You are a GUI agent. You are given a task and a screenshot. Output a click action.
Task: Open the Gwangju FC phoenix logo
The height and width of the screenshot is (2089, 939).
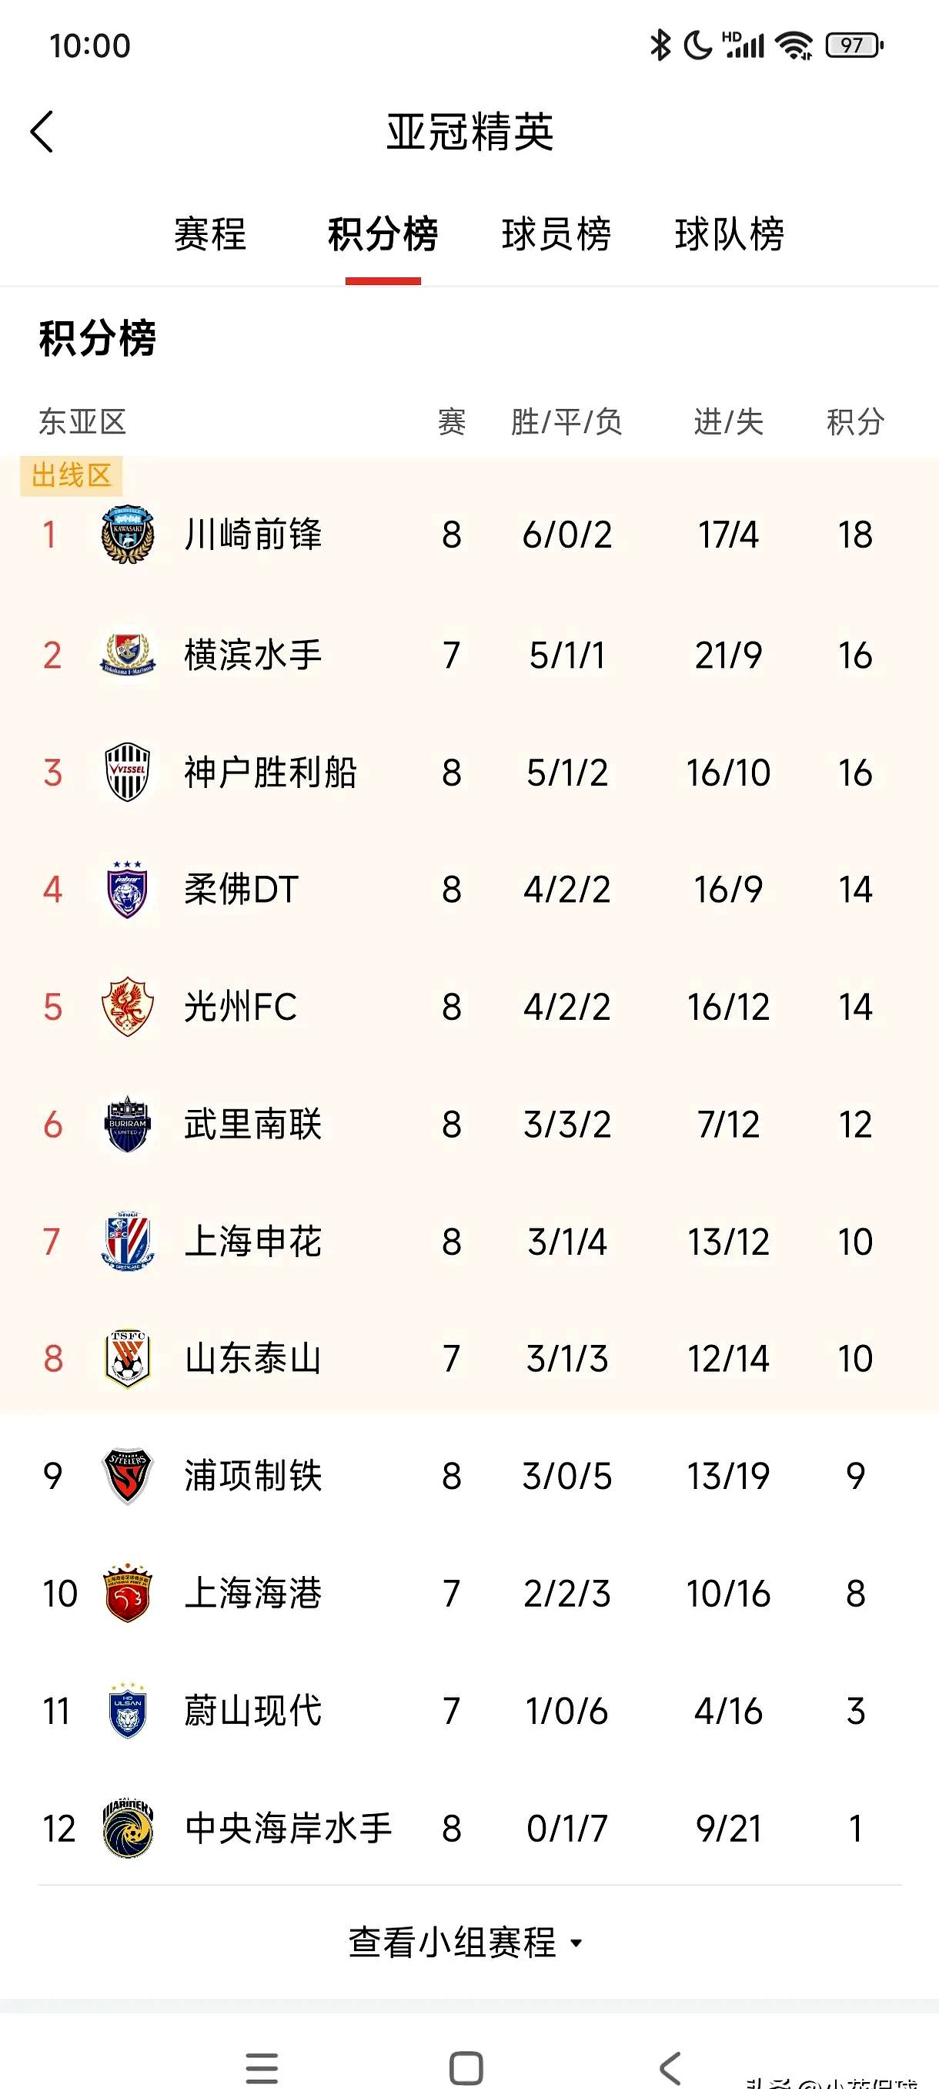[127, 1007]
